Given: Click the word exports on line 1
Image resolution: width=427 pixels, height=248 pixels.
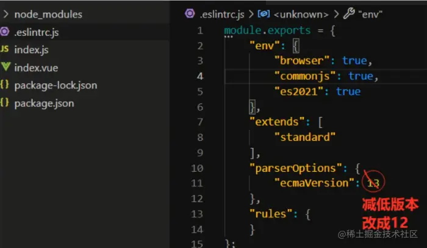Looking at the screenshot, I should pyautogui.click(x=289, y=31).
